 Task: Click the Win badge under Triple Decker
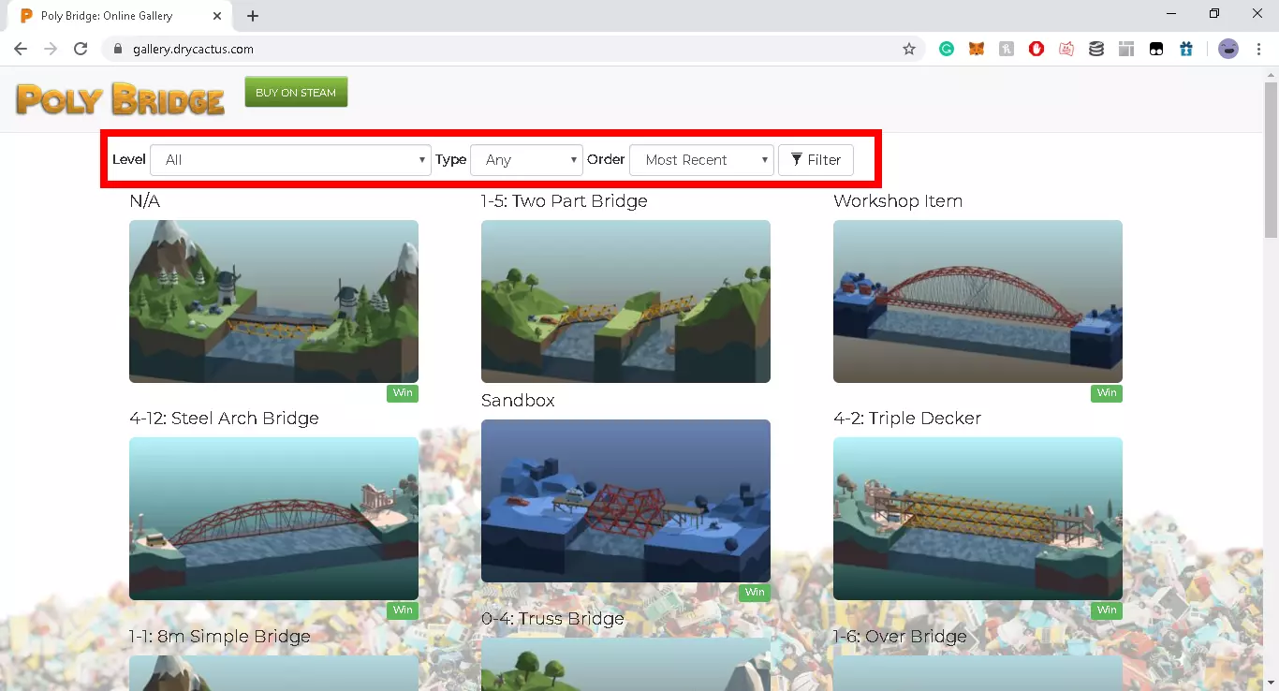(1107, 610)
